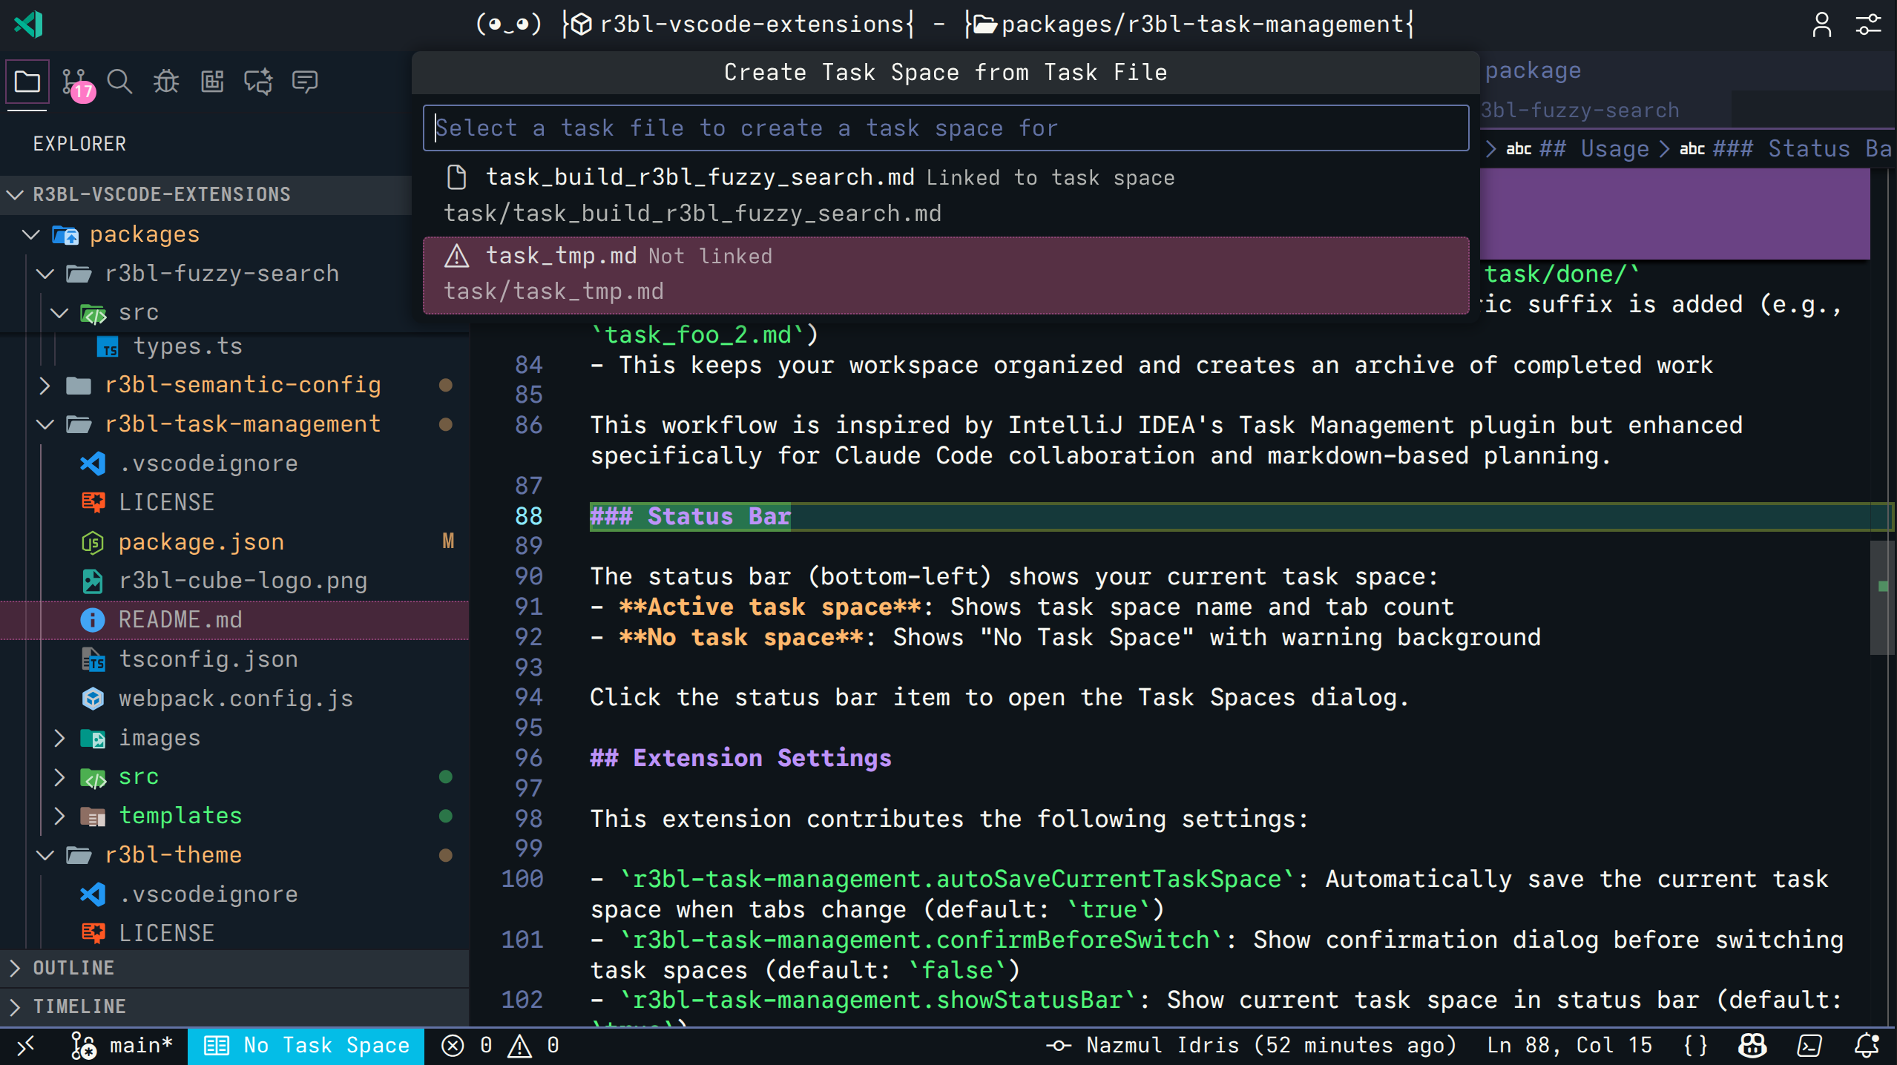This screenshot has height=1065, width=1897.
Task: Click the main* branch indicator
Action: pyautogui.click(x=122, y=1046)
